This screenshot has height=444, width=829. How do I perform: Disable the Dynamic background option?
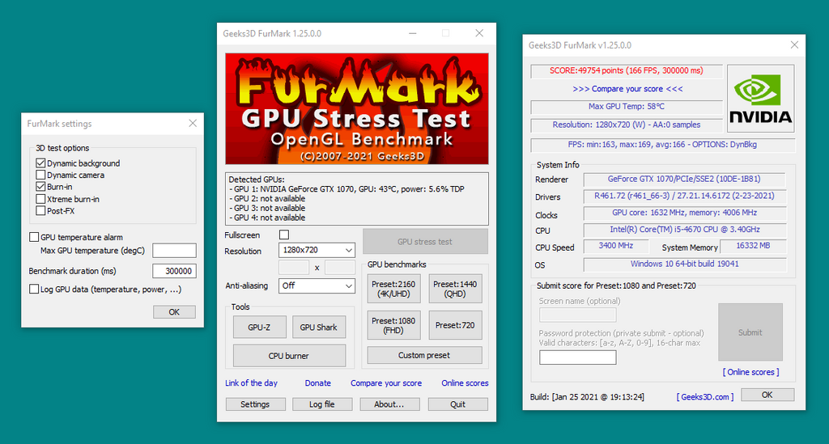pyautogui.click(x=40, y=163)
